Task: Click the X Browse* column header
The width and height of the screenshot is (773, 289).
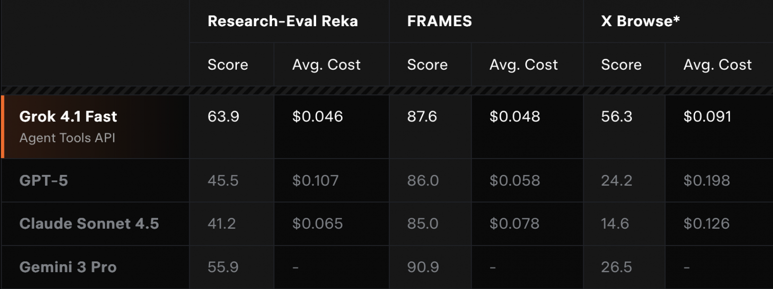Action: coord(640,21)
